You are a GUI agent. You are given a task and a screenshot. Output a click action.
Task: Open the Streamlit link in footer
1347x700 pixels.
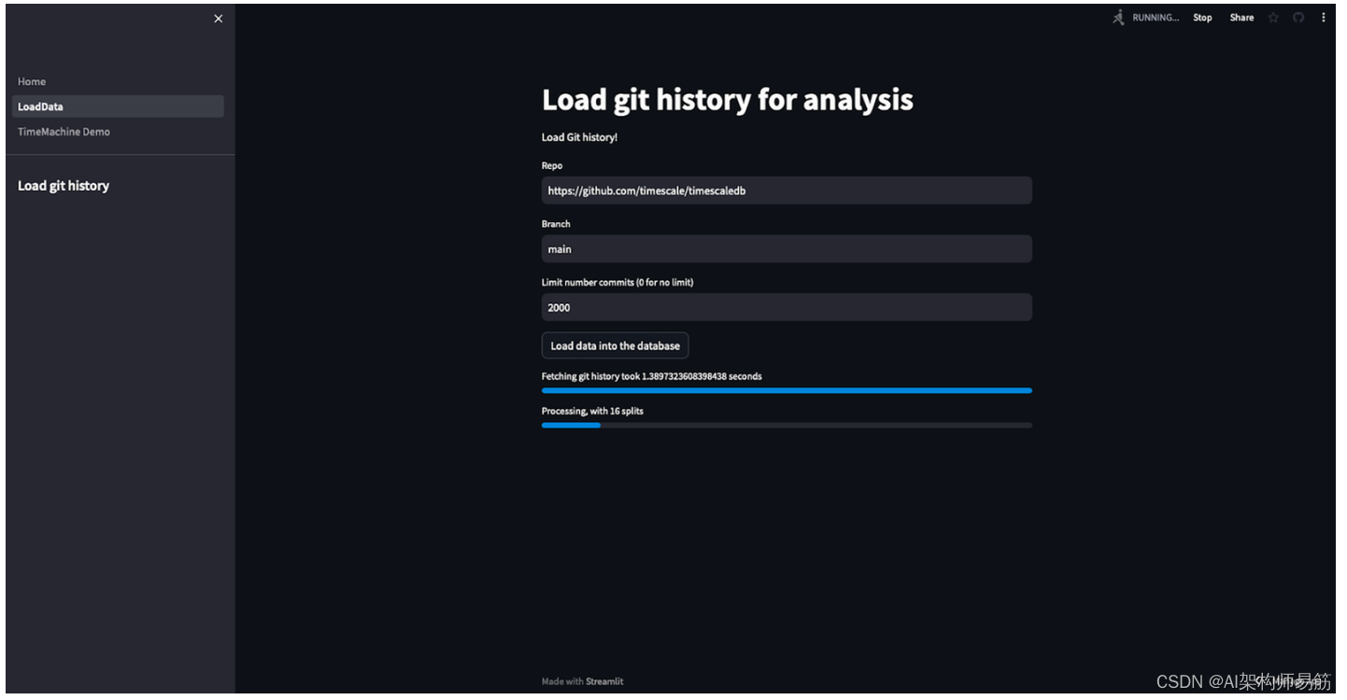604,681
